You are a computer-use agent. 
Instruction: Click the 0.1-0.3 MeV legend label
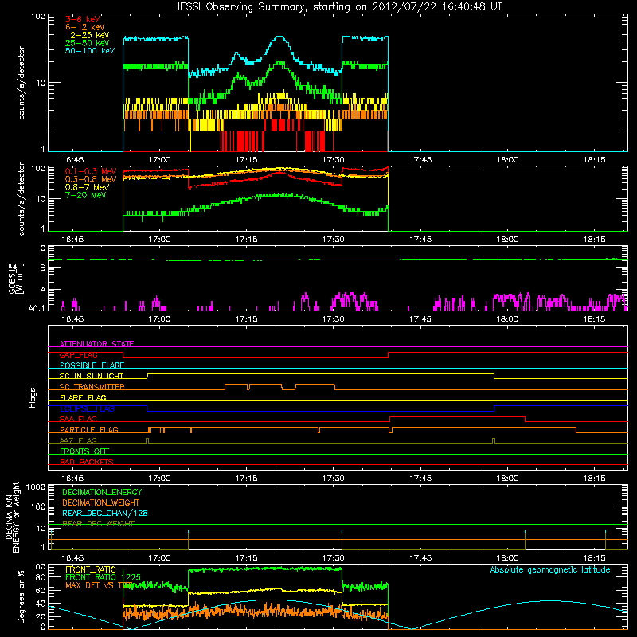[91, 171]
